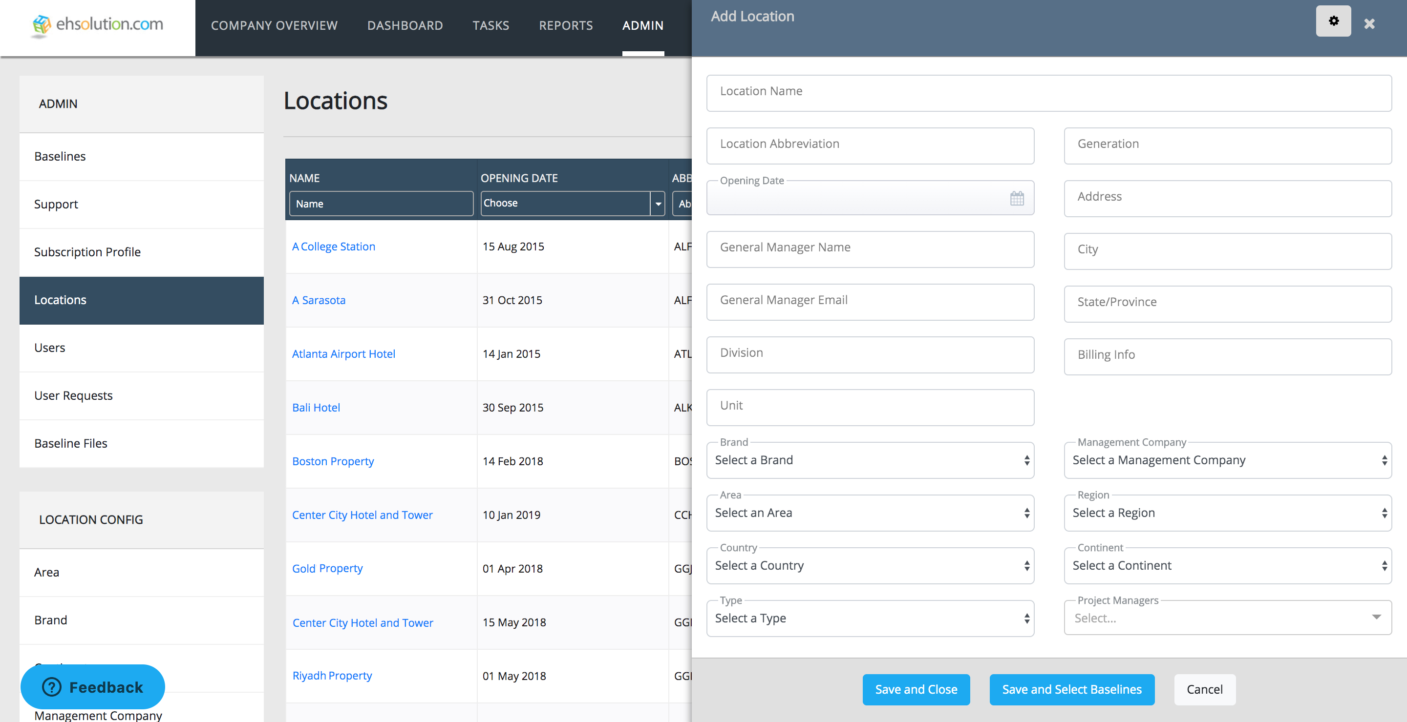Open Support in admin sidebar

(x=142, y=204)
